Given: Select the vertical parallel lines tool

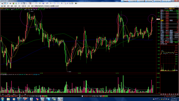Looking at the screenshot, I should point(40,3).
